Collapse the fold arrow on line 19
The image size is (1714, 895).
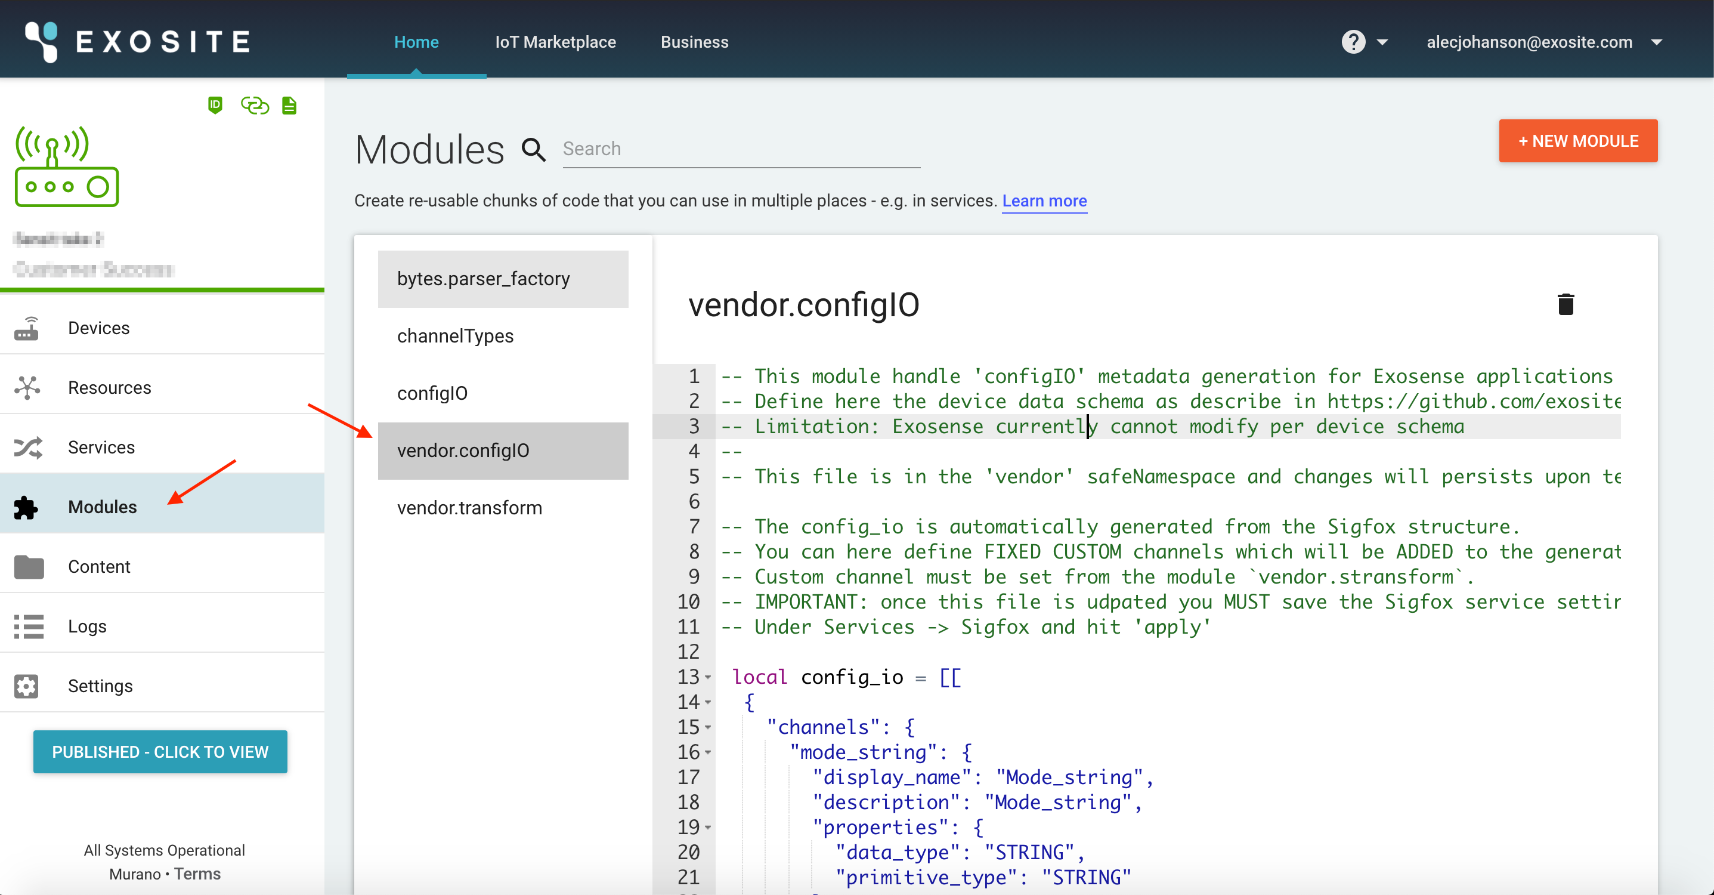click(708, 828)
